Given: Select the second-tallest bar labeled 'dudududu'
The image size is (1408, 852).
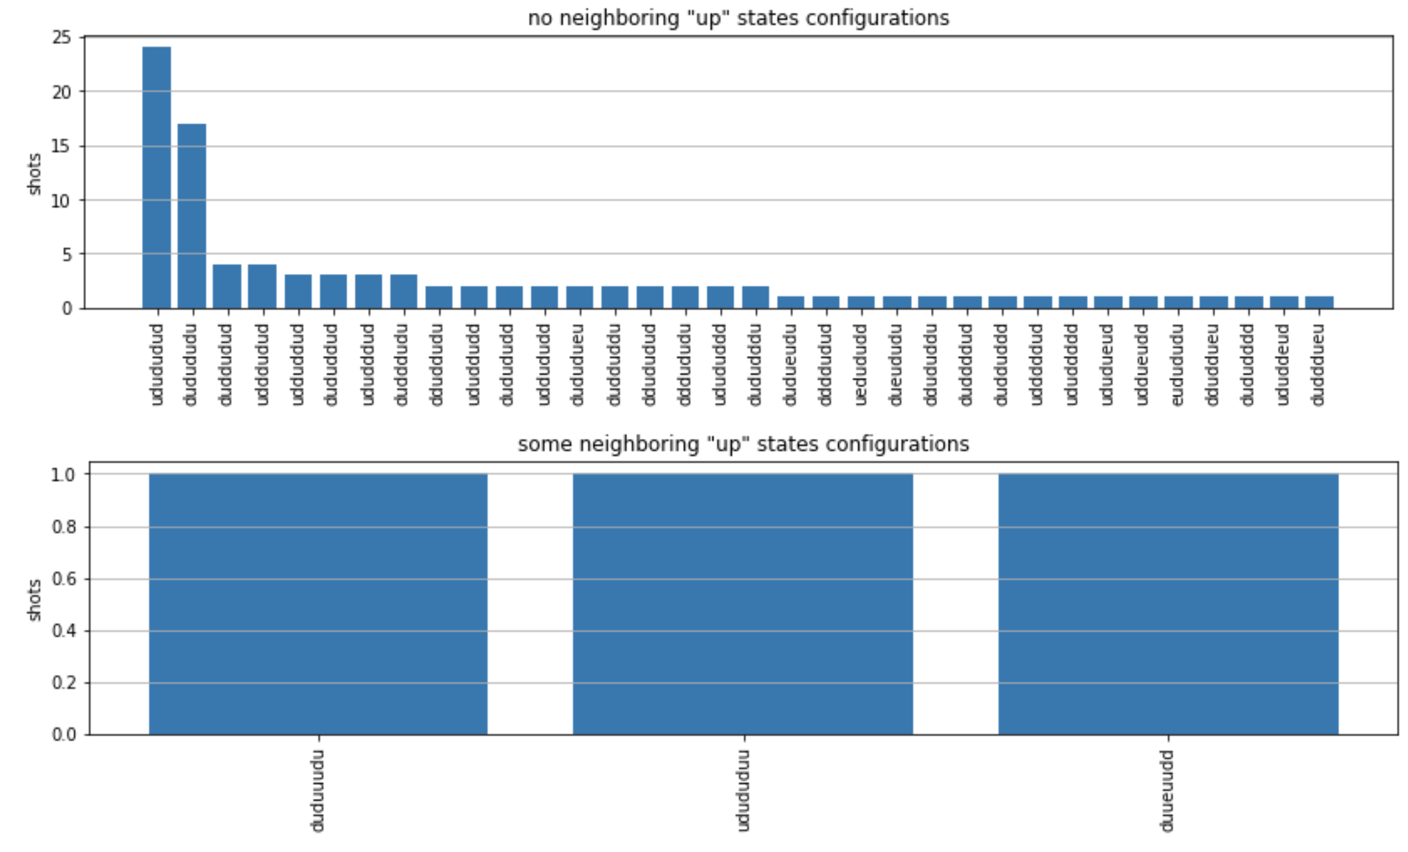Looking at the screenshot, I should pos(192,216).
